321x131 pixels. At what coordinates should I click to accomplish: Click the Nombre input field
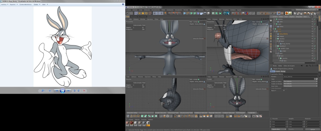(300, 77)
